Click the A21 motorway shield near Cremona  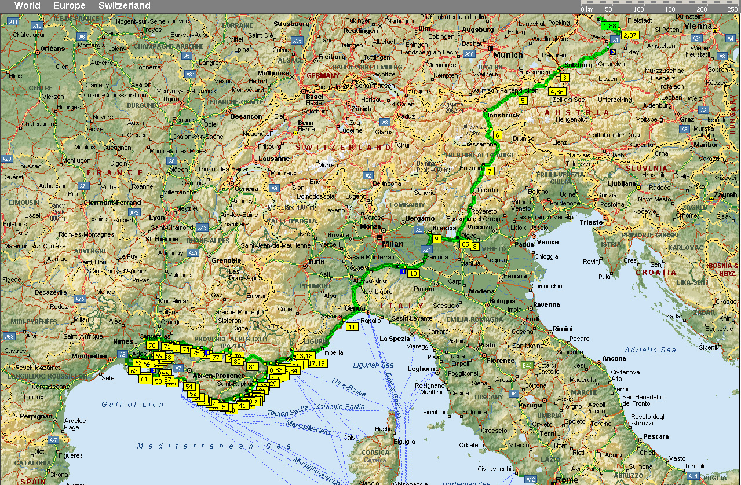(427, 249)
